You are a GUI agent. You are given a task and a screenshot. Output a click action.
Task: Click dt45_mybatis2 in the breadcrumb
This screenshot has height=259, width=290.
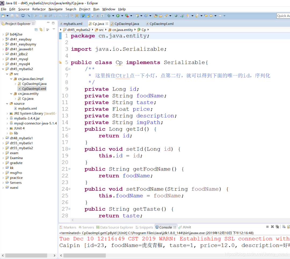pos(77,30)
